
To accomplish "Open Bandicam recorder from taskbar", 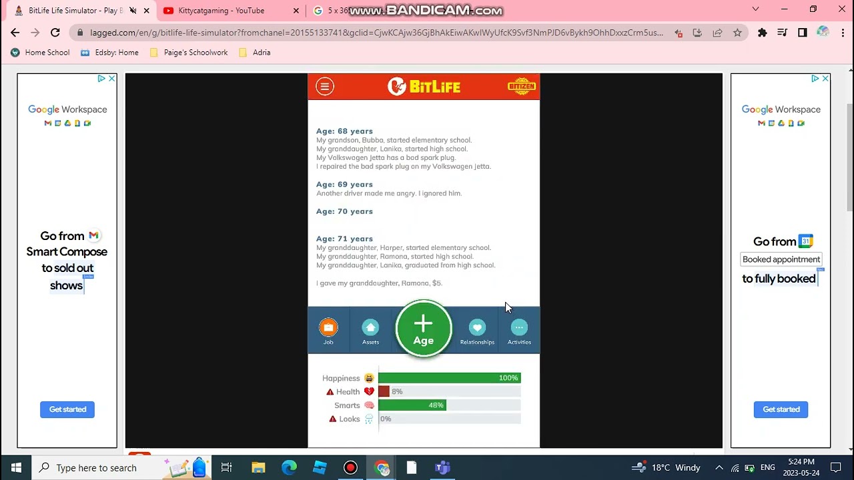I will 350,467.
